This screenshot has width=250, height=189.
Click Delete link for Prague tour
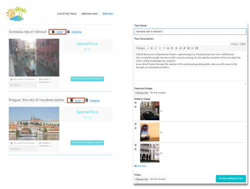pos(94,101)
